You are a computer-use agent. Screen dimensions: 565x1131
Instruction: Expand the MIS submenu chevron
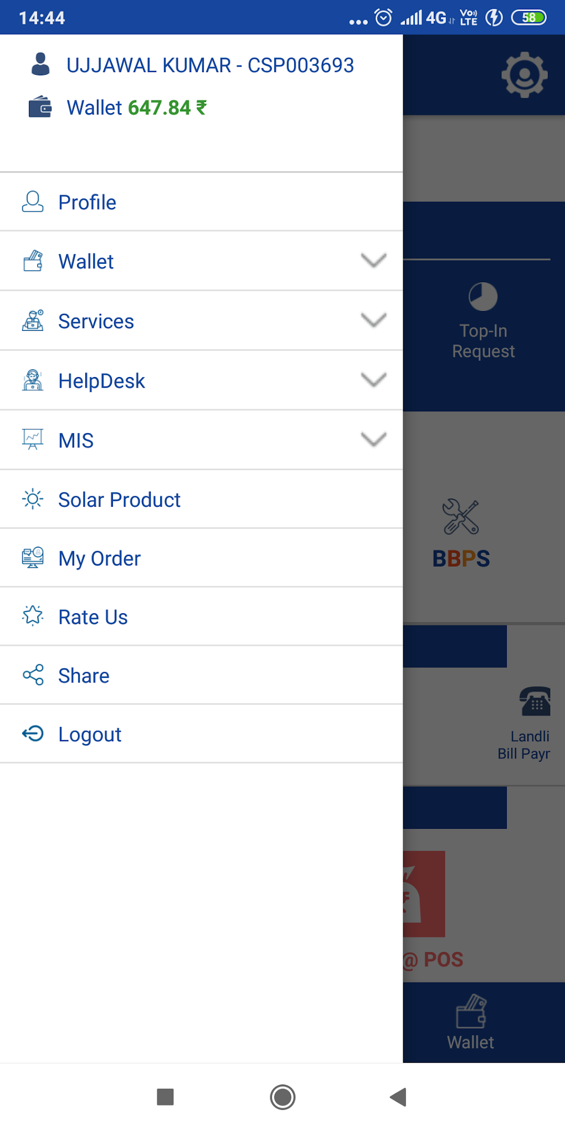tap(373, 440)
